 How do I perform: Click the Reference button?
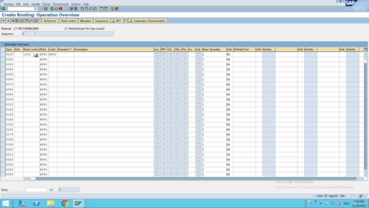pyautogui.click(x=48, y=21)
